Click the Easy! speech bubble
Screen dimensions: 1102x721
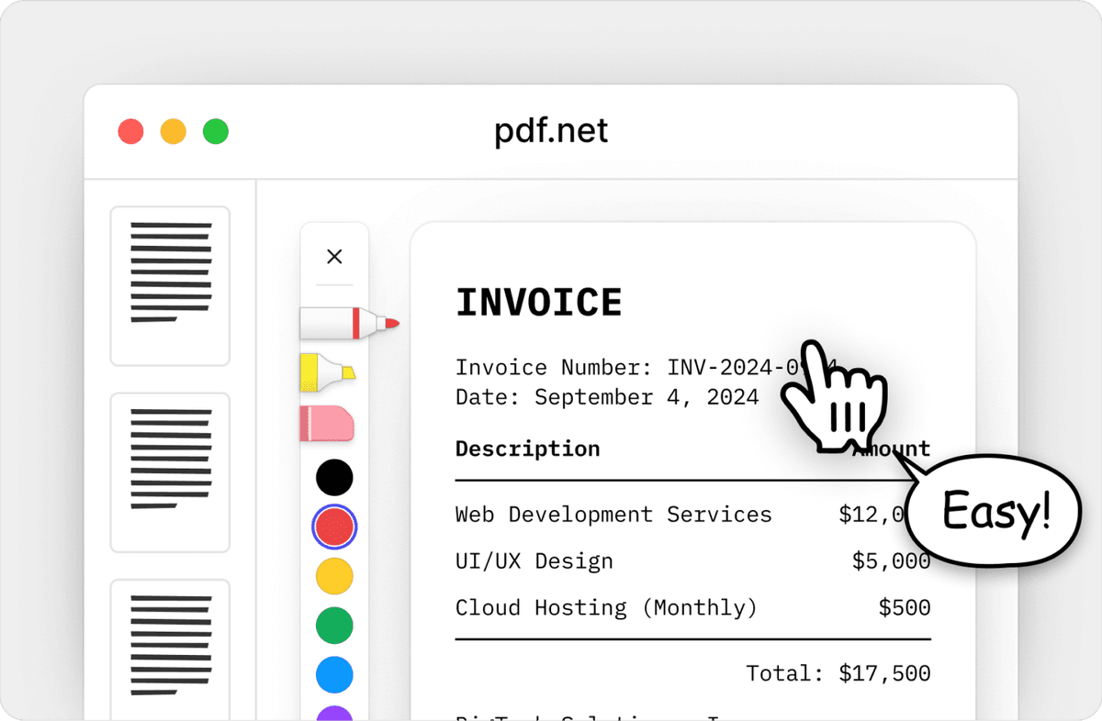(996, 513)
